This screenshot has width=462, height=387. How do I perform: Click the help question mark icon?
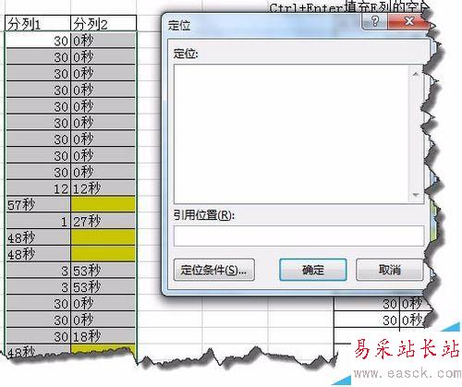pos(375,21)
